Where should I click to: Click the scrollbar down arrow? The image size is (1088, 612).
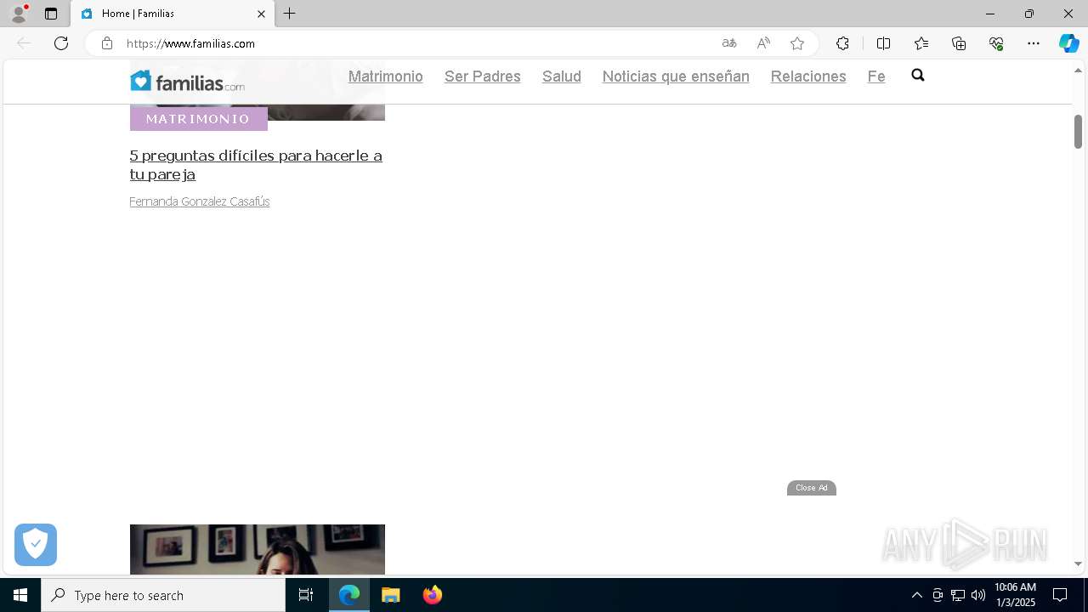coord(1078,564)
